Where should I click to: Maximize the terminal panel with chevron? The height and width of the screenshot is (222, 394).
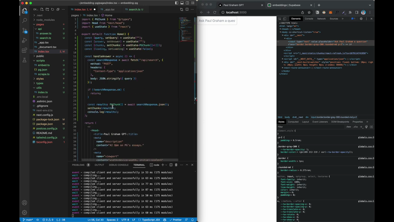[187, 165]
